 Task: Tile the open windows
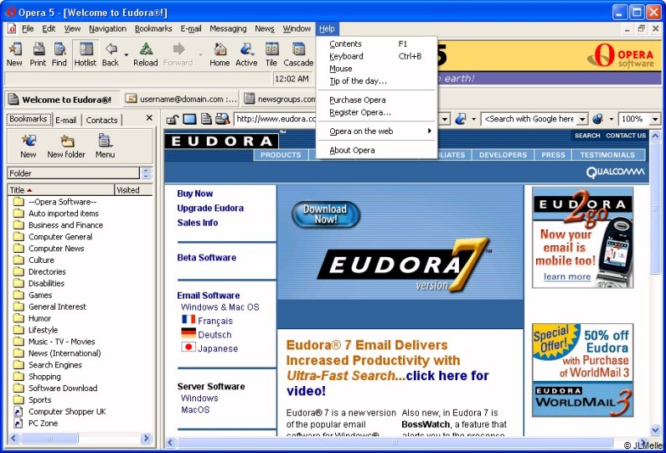[271, 54]
